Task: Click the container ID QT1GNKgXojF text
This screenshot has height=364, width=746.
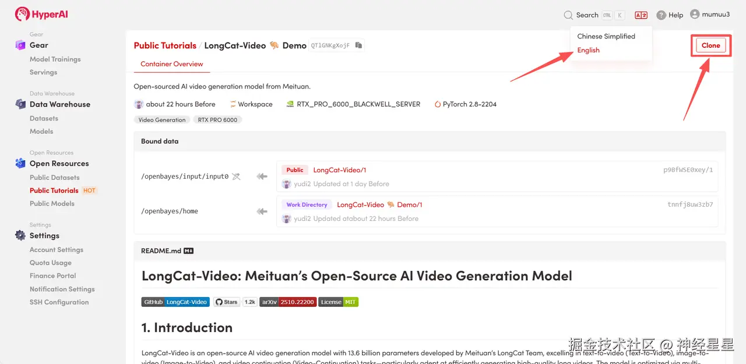Action: (330, 45)
